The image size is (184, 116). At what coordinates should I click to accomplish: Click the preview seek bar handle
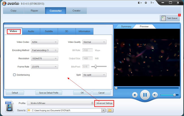pos(116,88)
